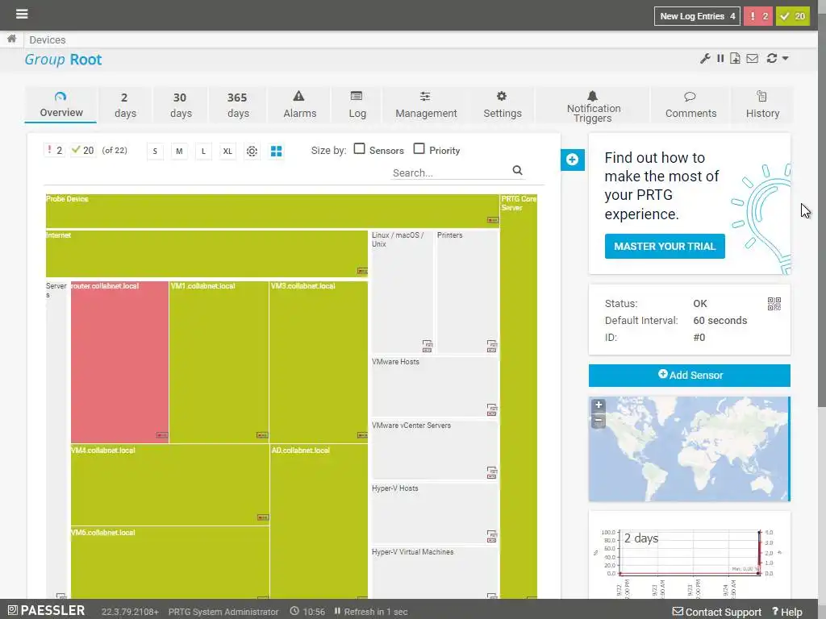
Task: Open the New Log Entries 4 button
Action: (x=697, y=16)
